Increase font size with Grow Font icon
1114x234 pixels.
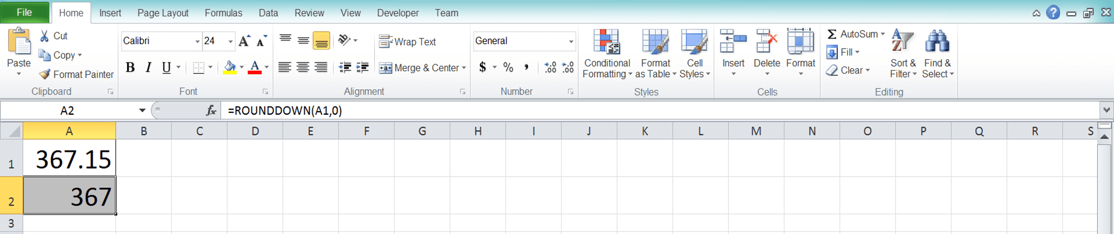pos(244,41)
